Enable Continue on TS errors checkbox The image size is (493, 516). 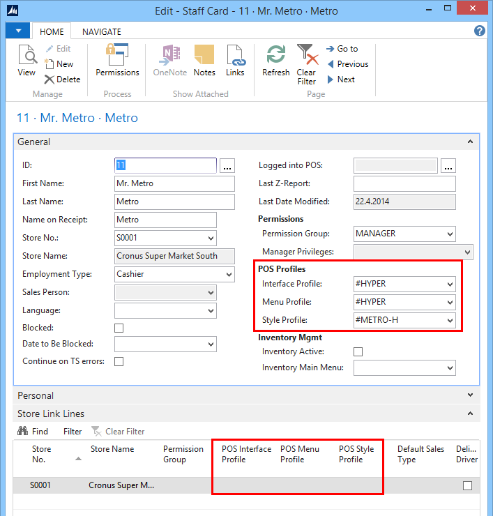119,361
